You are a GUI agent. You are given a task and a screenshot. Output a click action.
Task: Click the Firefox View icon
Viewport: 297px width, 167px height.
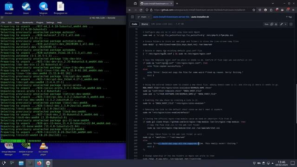pos(135,4)
